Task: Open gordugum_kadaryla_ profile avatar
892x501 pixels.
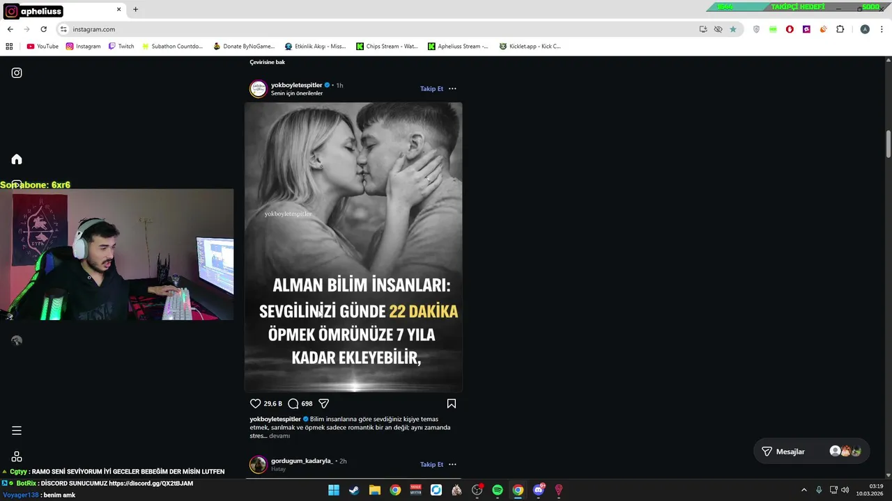Action: 259,464
